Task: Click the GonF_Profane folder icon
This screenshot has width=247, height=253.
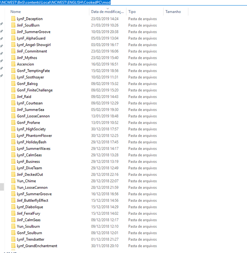Action: [x=13, y=122]
